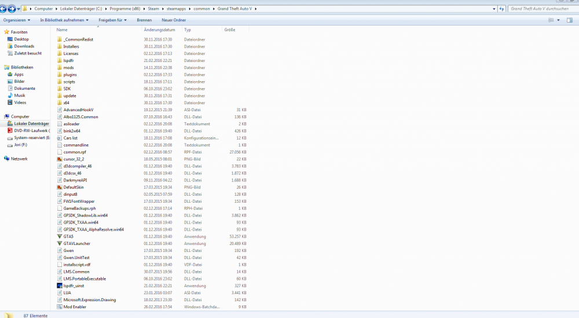Select the Mod Enabler batch file icon

(60, 307)
